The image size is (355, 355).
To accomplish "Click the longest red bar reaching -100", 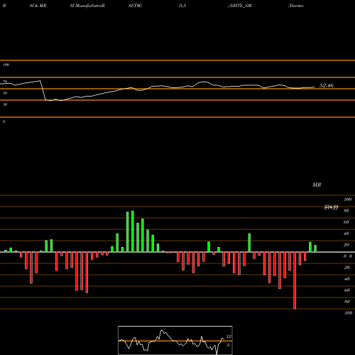I will tap(295, 280).
